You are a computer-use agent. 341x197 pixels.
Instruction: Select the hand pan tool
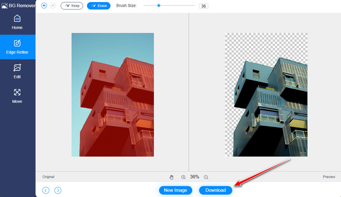171,177
